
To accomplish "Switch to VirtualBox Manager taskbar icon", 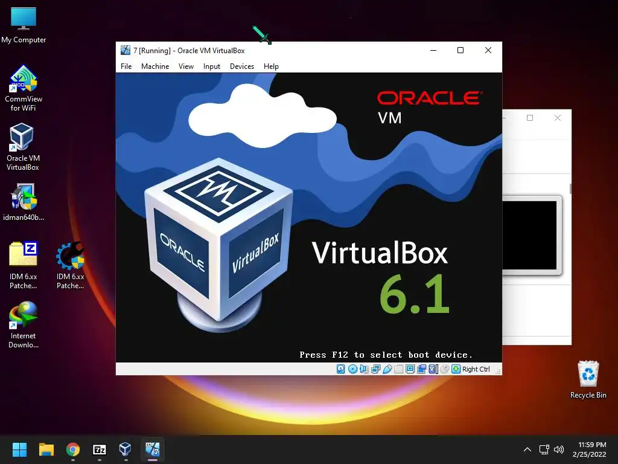I will coord(126,449).
